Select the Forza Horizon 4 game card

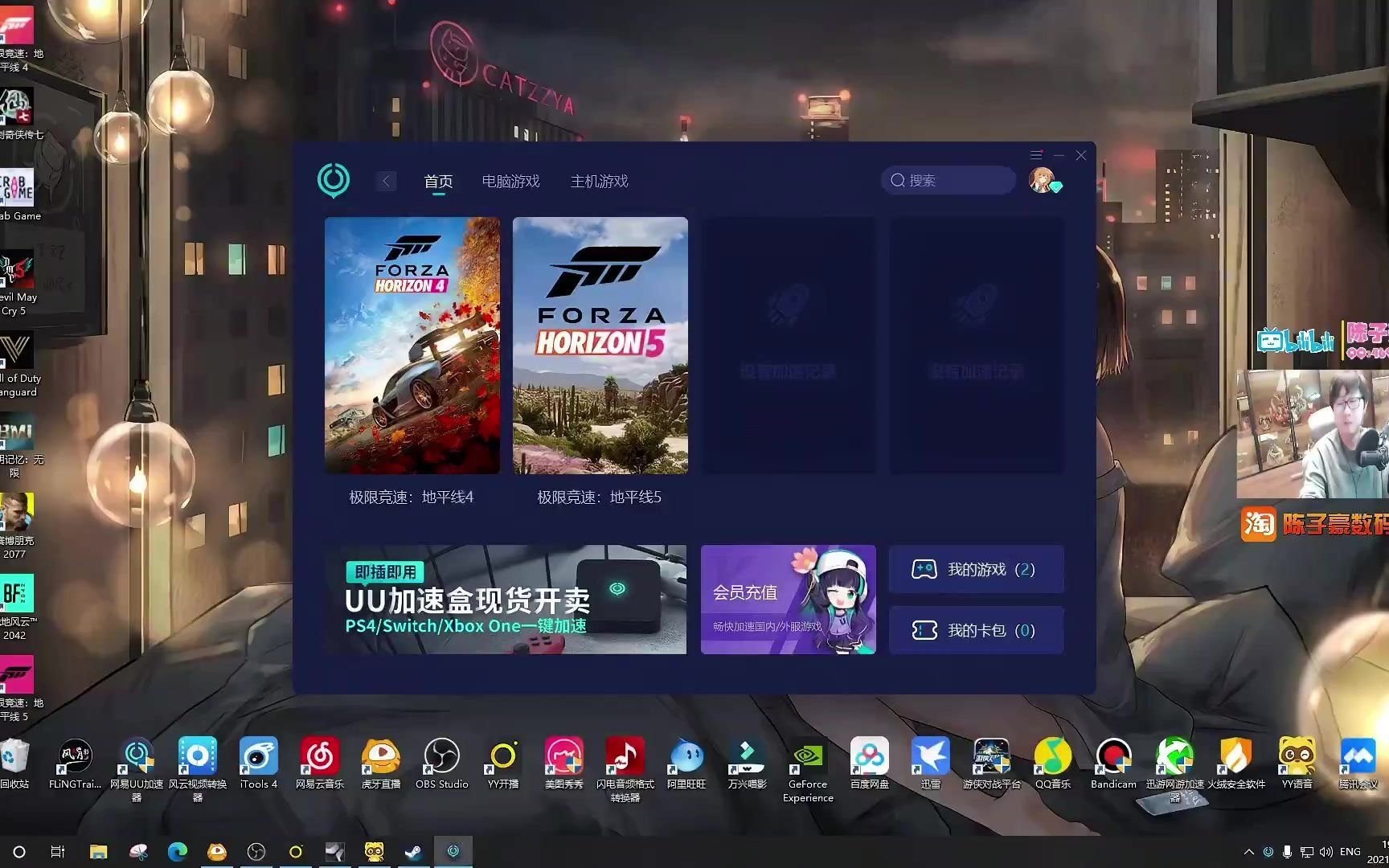click(x=412, y=346)
